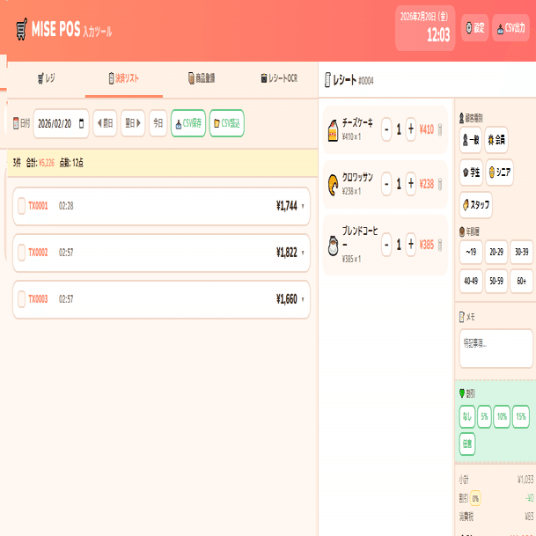Increase チーズケーキ quantity with plus
This screenshot has width=536, height=536.
[411, 129]
